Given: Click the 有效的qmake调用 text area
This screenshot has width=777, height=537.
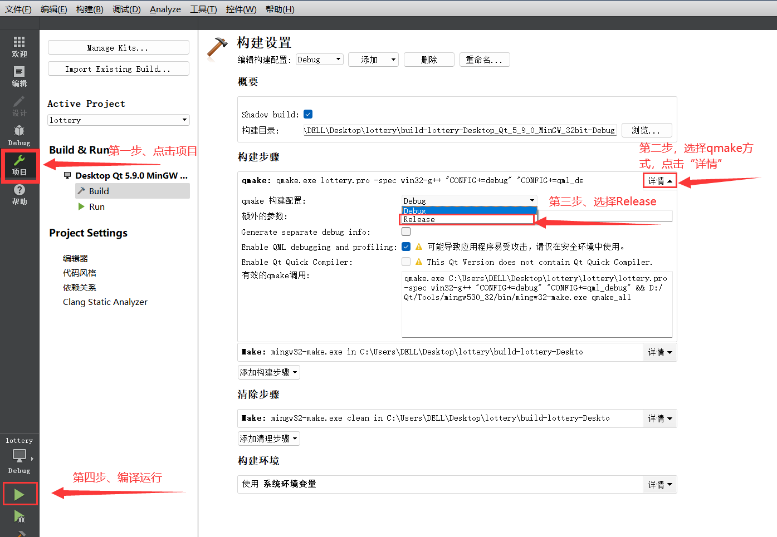Looking at the screenshot, I should coord(537,304).
